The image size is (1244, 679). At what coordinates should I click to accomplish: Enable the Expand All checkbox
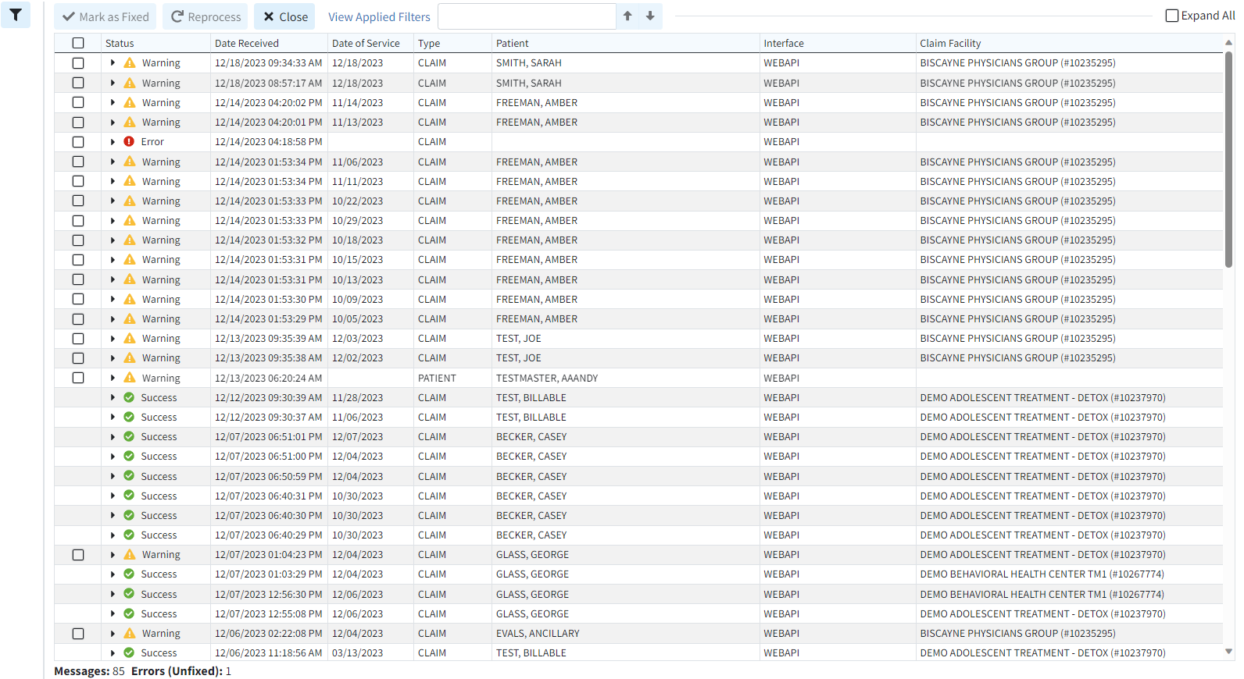[1171, 16]
